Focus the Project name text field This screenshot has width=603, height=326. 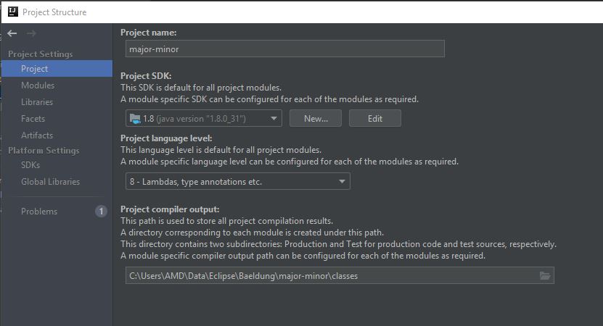click(285, 49)
